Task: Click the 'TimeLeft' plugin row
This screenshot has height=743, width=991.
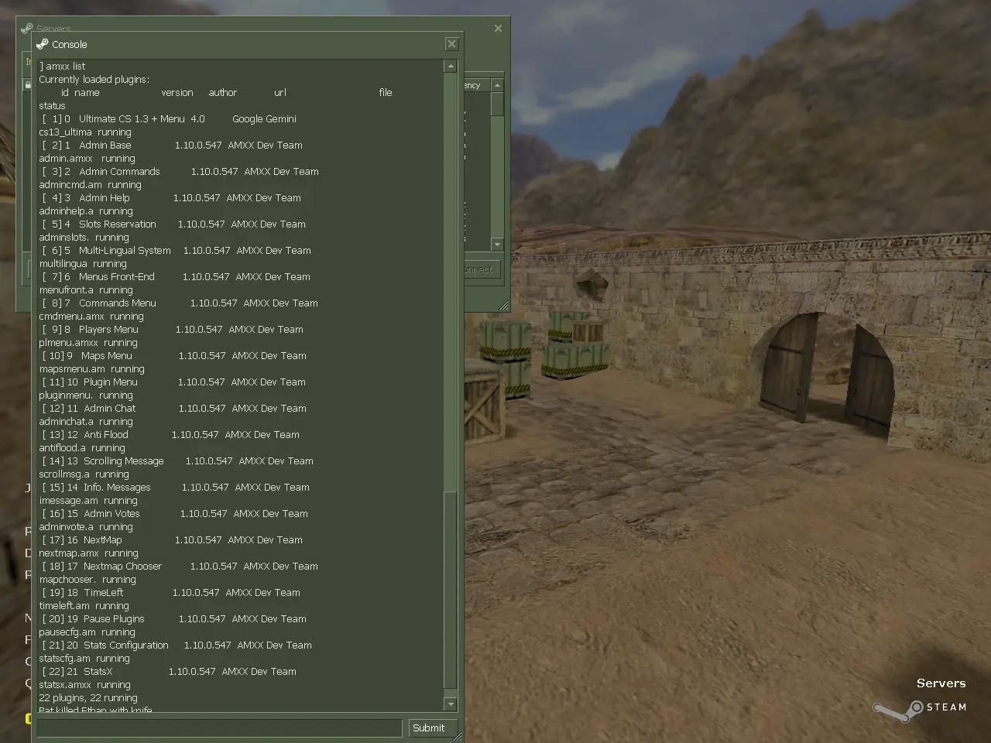Action: [x=171, y=593]
